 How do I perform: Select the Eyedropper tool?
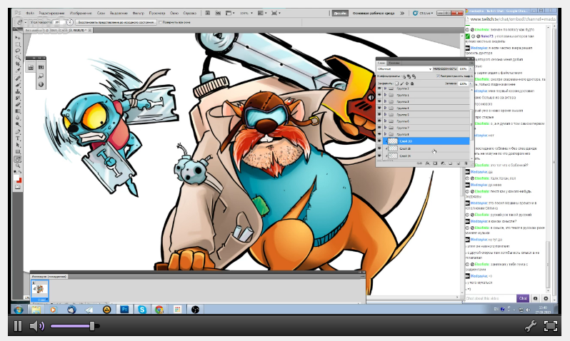[x=17, y=71]
